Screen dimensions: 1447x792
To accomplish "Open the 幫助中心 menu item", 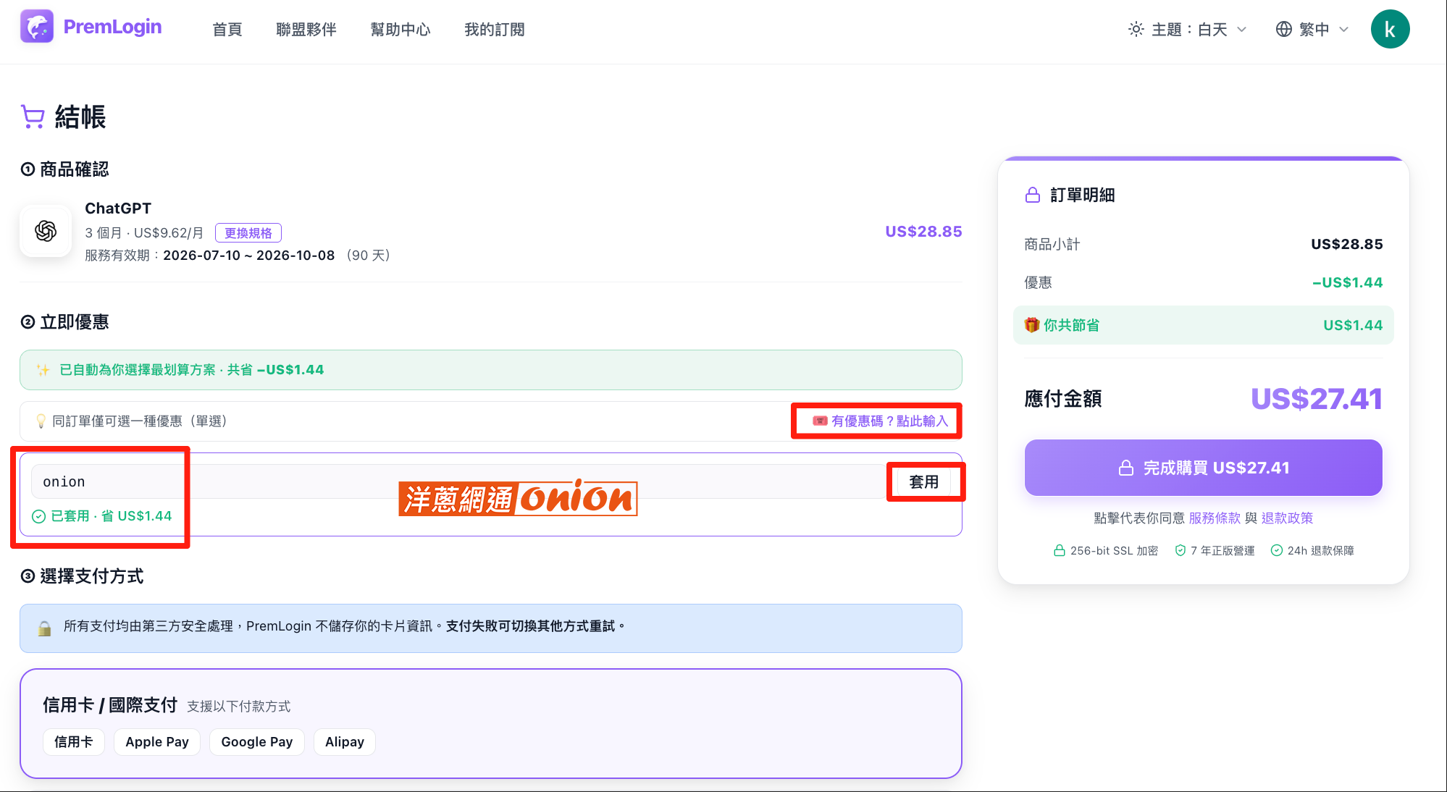I will 400,30.
